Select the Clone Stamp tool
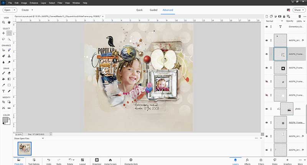The width and height of the screenshot is (307, 165). (9, 56)
